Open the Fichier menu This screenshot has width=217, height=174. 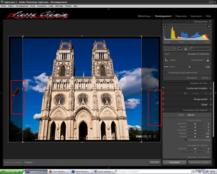[3, 6]
